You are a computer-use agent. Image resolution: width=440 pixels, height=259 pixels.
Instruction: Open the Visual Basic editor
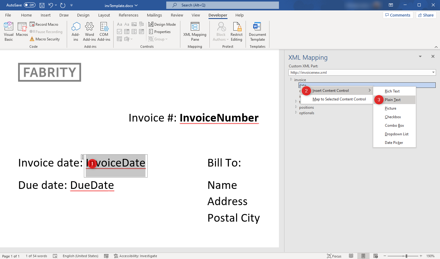(x=9, y=32)
